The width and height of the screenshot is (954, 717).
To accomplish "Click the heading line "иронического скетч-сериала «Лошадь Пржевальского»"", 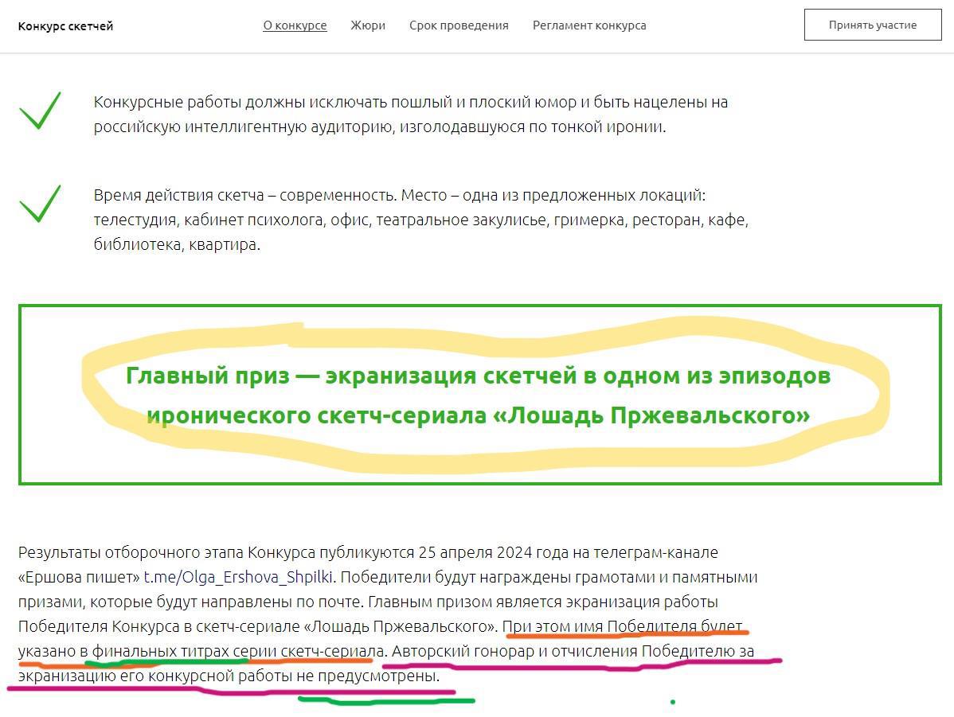I will click(x=479, y=415).
